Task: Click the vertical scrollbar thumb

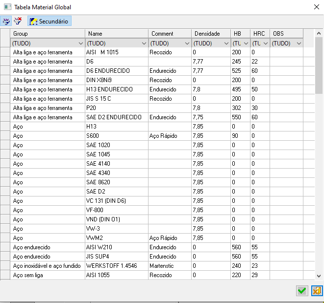Action: 319,65
